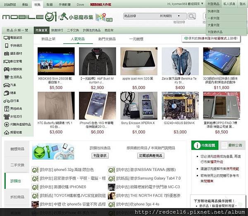Open the camera equipment category icon
Screen dimensions: 248x216
point(7,53)
